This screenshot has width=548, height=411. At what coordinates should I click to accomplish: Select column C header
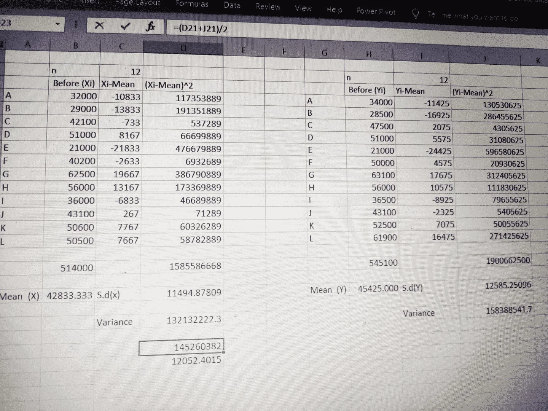[122, 47]
